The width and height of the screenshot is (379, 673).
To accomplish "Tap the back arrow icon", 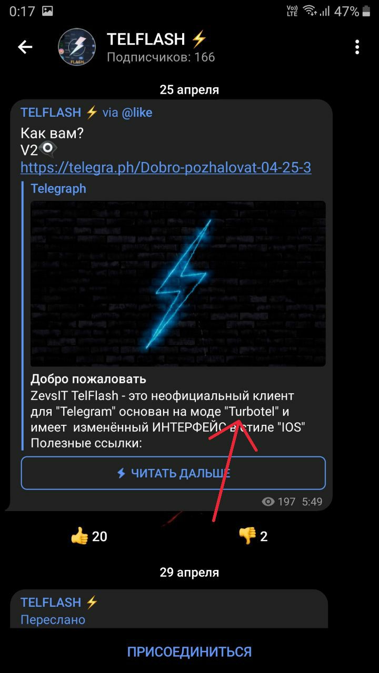I will (25, 47).
